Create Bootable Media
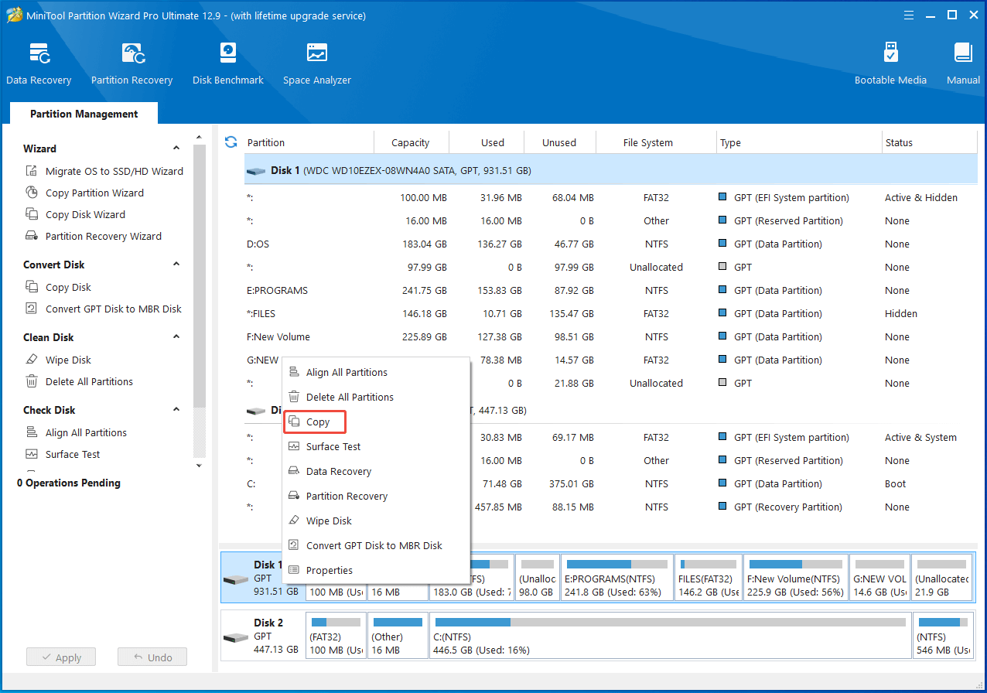Image resolution: width=987 pixels, height=693 pixels. (x=890, y=63)
